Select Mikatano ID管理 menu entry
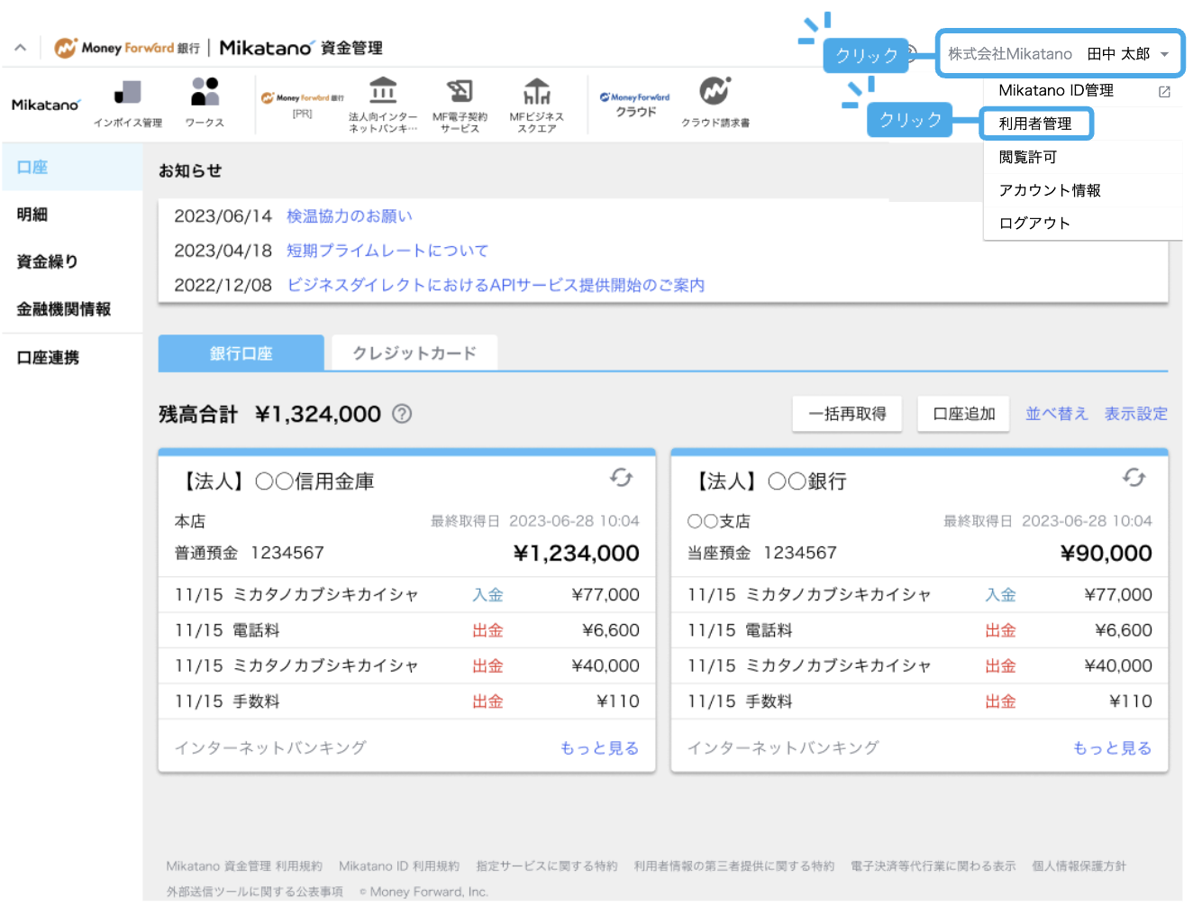The width and height of the screenshot is (1193, 907). [1056, 90]
